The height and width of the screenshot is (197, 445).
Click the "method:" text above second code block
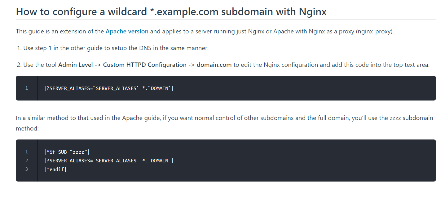(x=27, y=129)
